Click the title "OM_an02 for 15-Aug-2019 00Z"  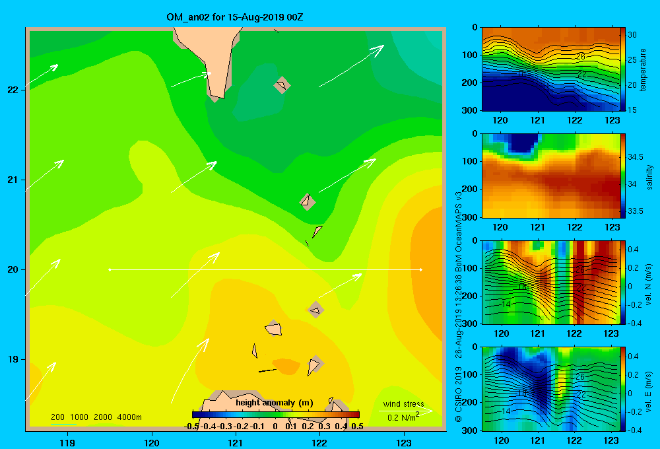coord(235,17)
